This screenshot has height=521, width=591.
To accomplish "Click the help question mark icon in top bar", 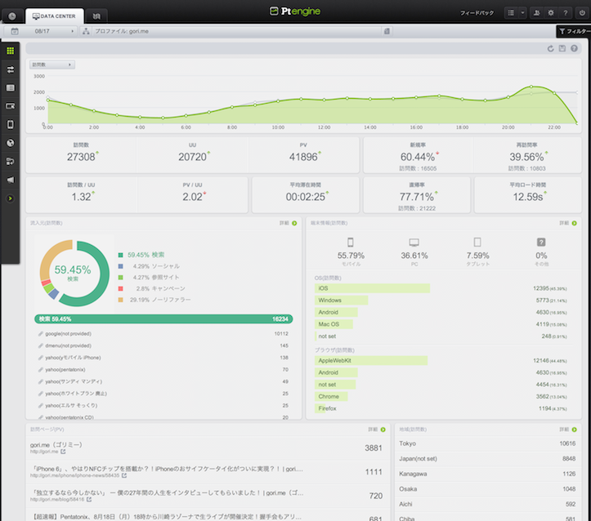I will click(x=566, y=13).
